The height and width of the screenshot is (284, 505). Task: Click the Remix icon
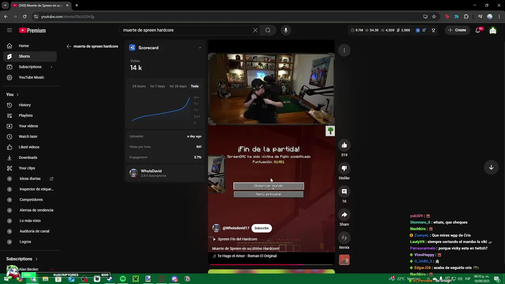(344, 237)
